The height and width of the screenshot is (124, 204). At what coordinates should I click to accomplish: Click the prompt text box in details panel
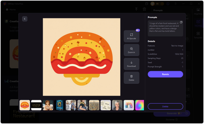165,28
